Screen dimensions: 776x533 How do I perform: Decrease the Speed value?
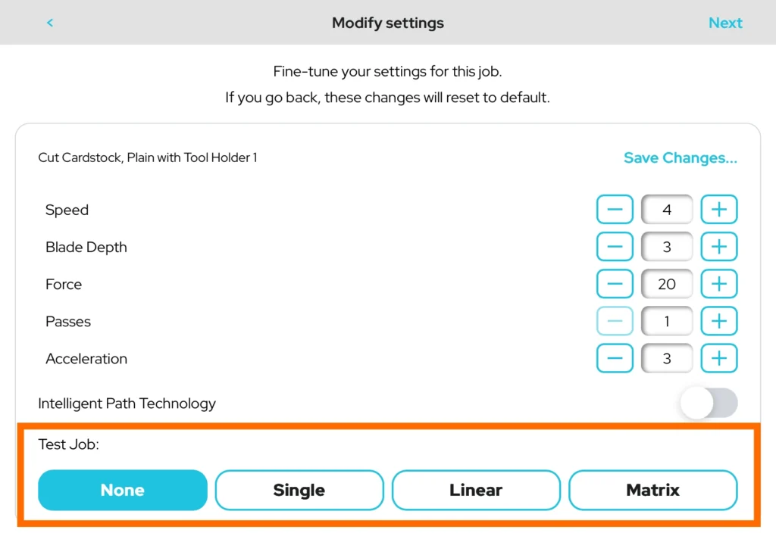615,210
